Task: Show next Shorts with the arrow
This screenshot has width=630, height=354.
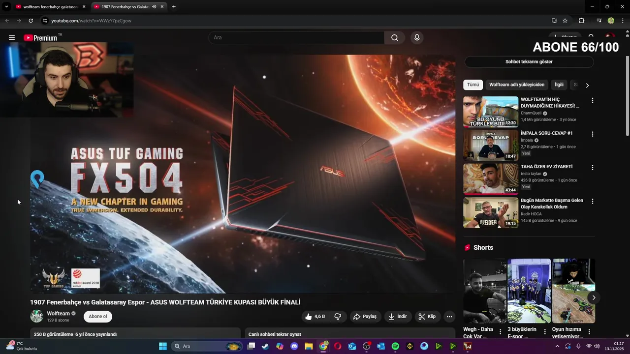Action: [594, 297]
